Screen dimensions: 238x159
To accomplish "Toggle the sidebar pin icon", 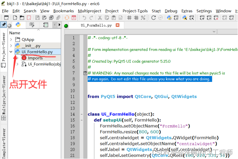I will point(3,25).
